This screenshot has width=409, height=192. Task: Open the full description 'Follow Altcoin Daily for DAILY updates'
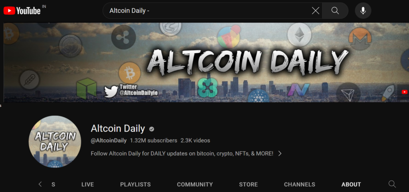pyautogui.click(x=182, y=153)
